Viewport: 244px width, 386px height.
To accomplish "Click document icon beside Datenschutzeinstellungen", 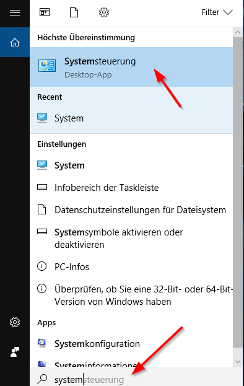I will coord(42,209).
